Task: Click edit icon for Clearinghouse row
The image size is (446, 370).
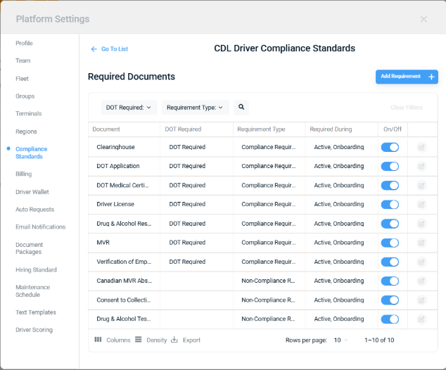Action: coord(421,147)
